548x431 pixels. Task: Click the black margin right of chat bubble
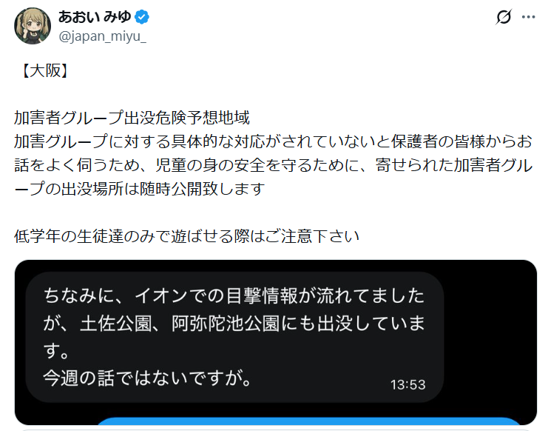(x=490, y=337)
